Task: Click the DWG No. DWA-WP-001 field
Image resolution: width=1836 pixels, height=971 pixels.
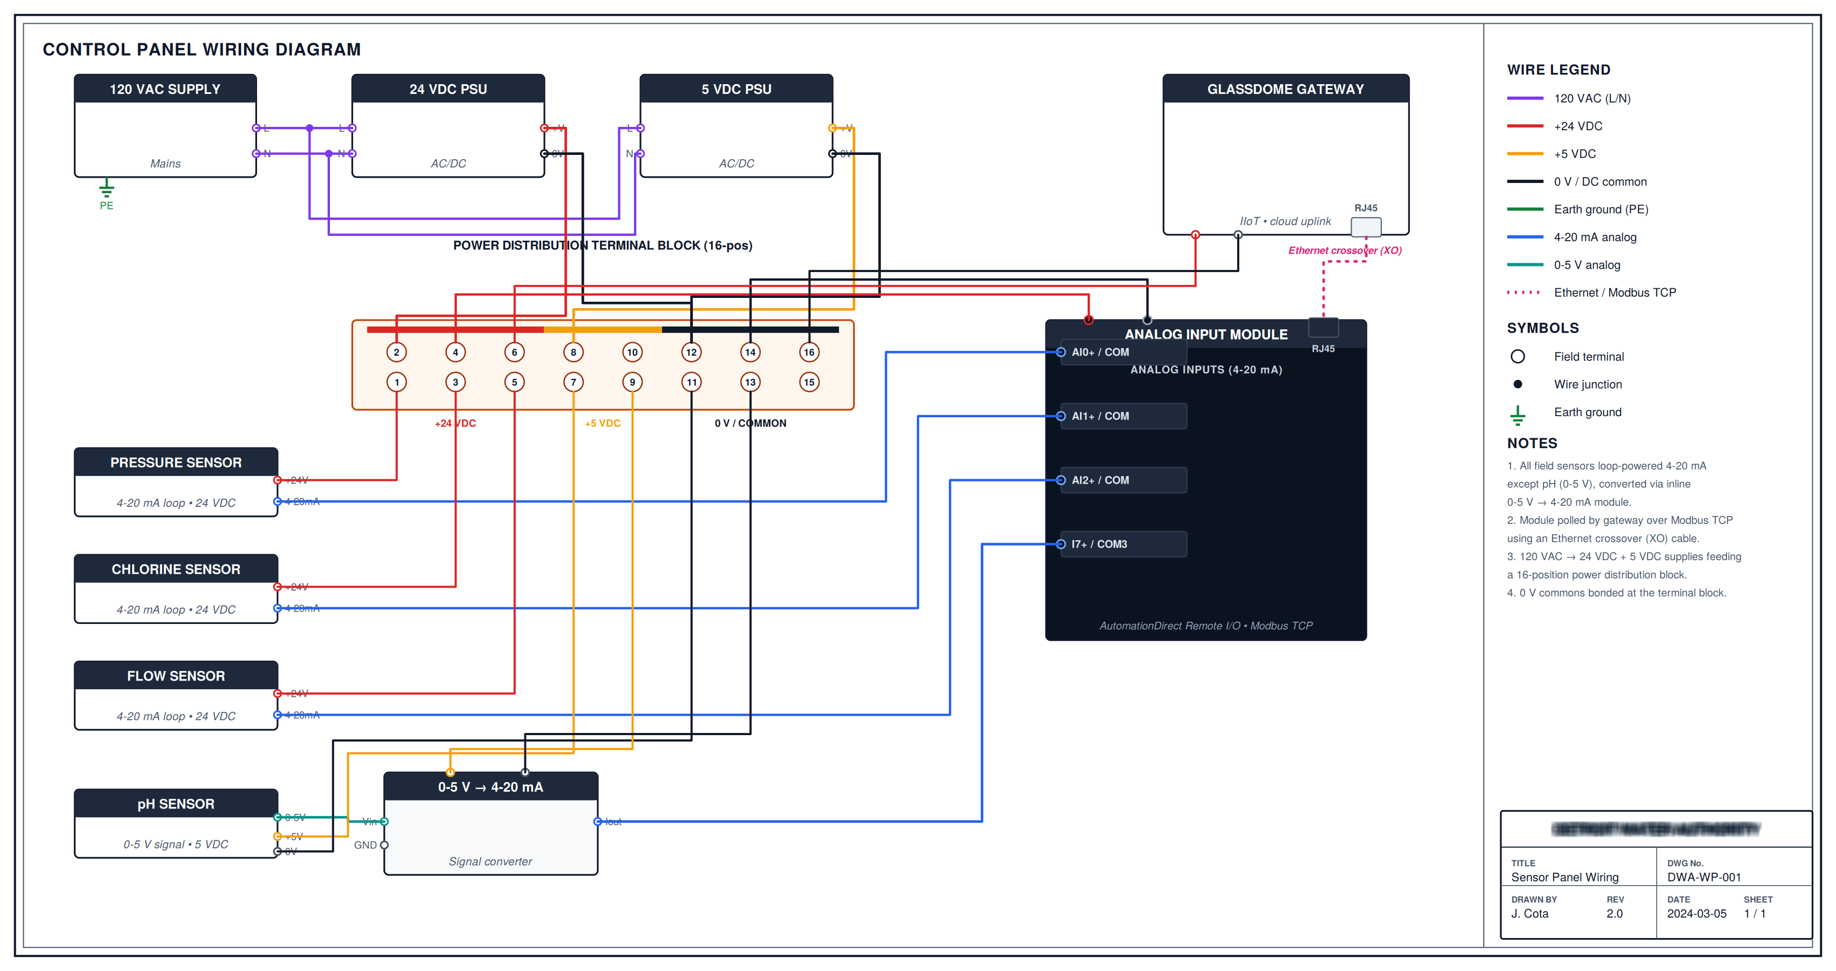Action: (1734, 870)
